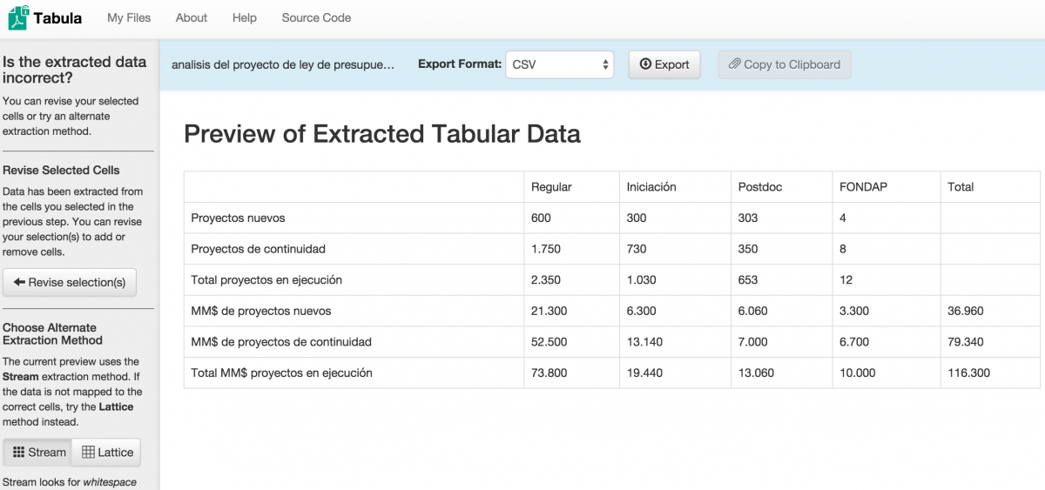Click the PDF file name in the header

pyautogui.click(x=283, y=64)
